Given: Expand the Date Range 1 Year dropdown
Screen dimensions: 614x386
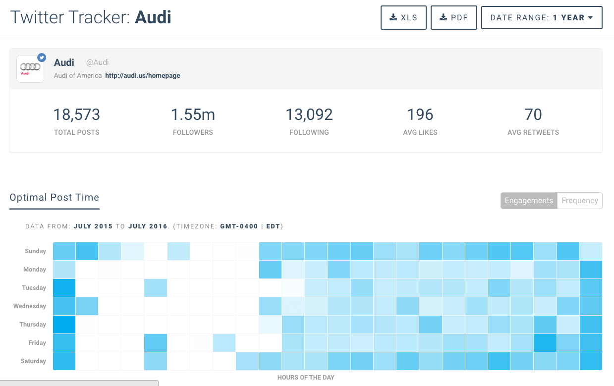Looking at the screenshot, I should tap(541, 18).
